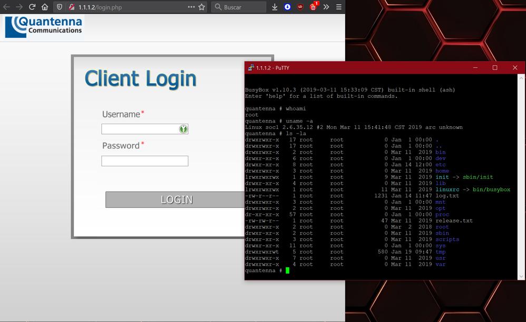Click the tracking protection shield icon
The image size is (526, 322).
pos(59,7)
